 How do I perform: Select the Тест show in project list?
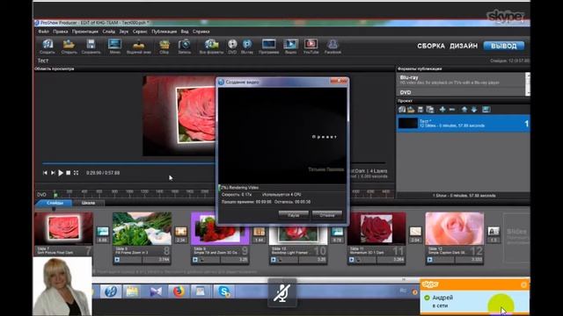(464, 124)
